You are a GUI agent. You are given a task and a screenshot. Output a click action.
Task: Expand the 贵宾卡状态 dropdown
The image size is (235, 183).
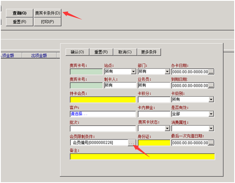coord(167,128)
